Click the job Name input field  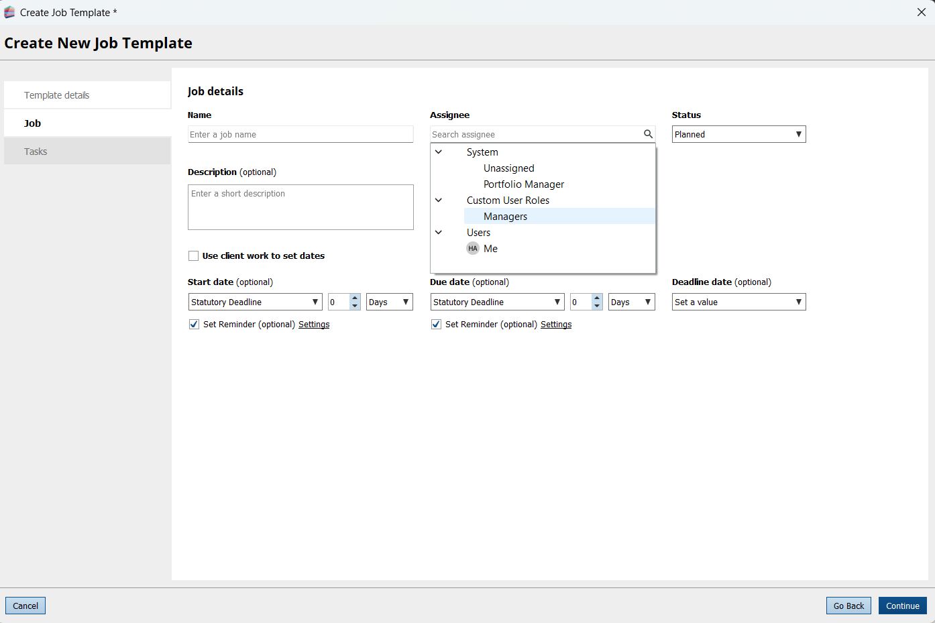[x=300, y=134]
